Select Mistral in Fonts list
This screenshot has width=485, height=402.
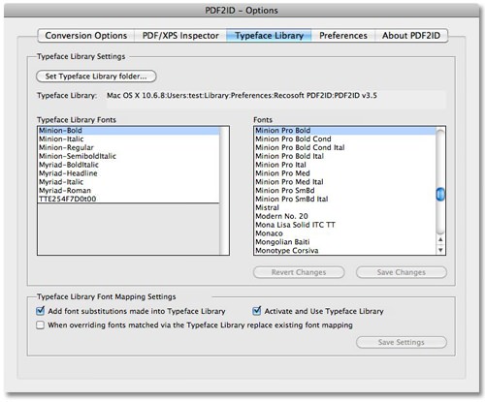pyautogui.click(x=345, y=207)
